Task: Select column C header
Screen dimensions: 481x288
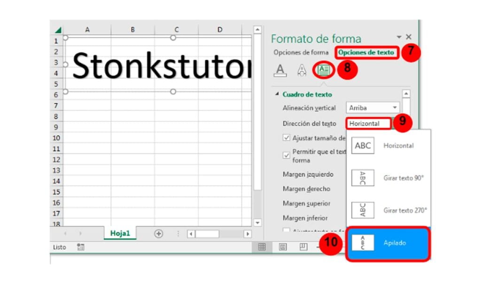Action: 177,30
